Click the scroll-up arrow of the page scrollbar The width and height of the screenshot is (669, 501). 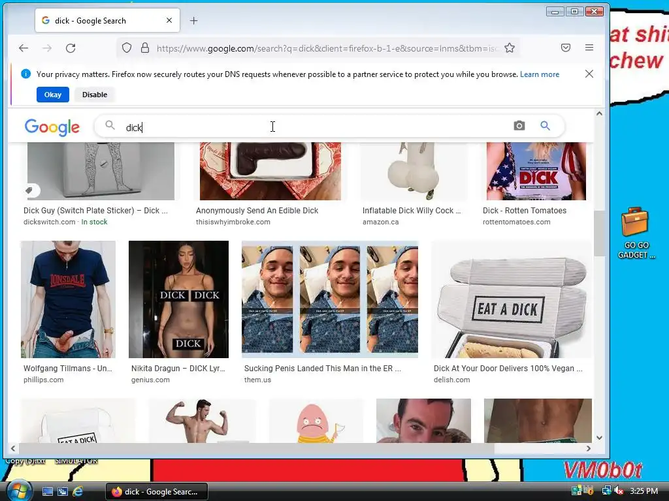pos(599,114)
